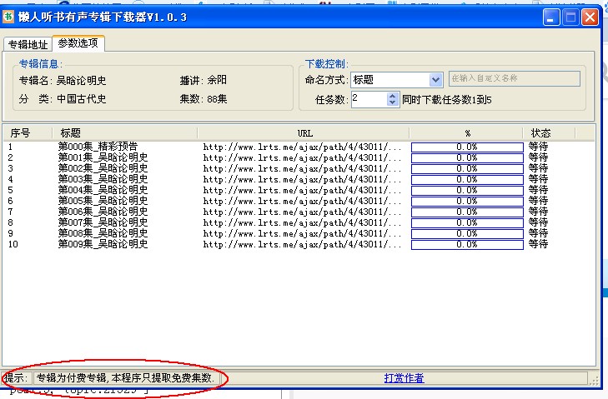Maximize the downloader window
Screen dimensions: 608x399
pos(571,17)
